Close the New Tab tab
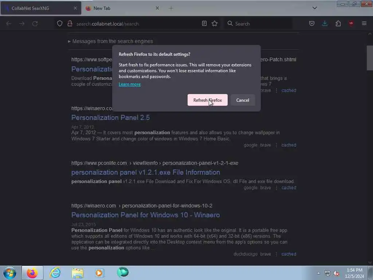Screen dimensions: 373x280 pyautogui.click(x=157, y=8)
